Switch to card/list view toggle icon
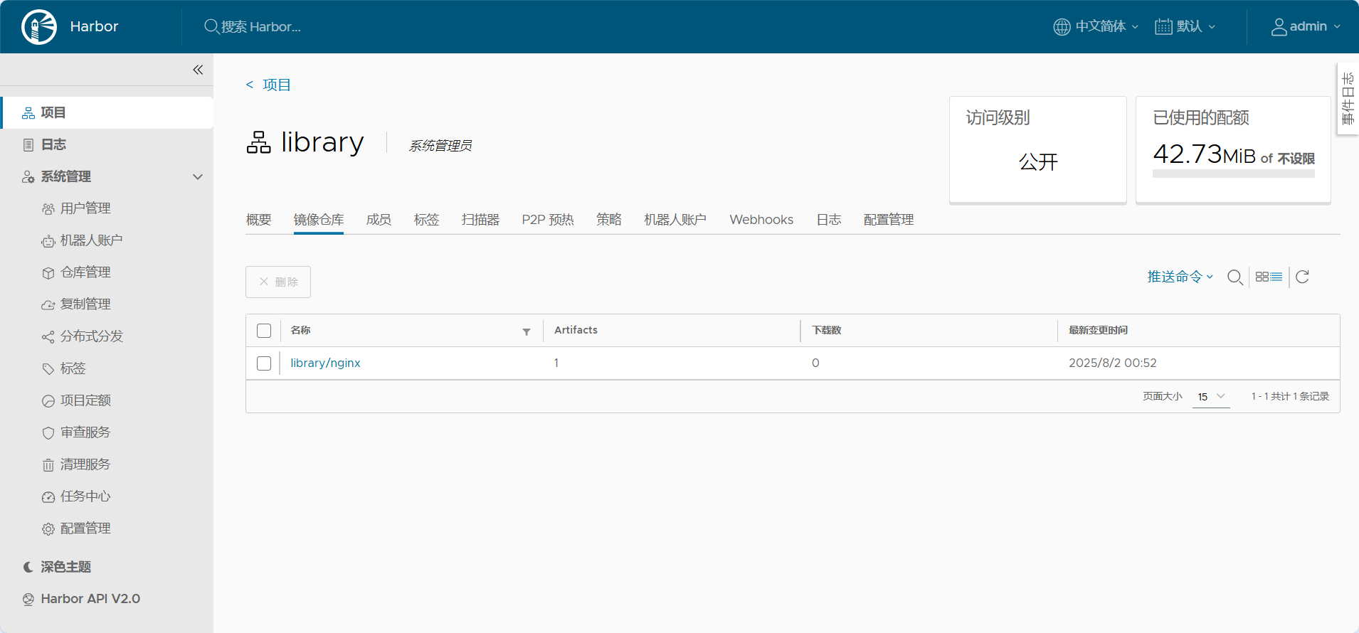The image size is (1359, 633). [1269, 277]
